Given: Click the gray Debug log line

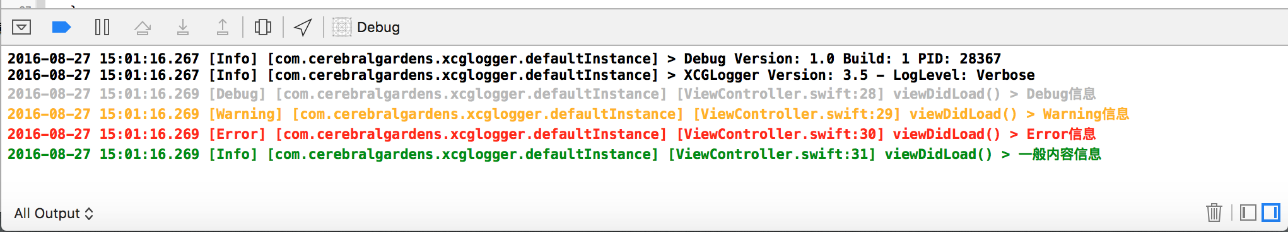Looking at the screenshot, I should [552, 94].
